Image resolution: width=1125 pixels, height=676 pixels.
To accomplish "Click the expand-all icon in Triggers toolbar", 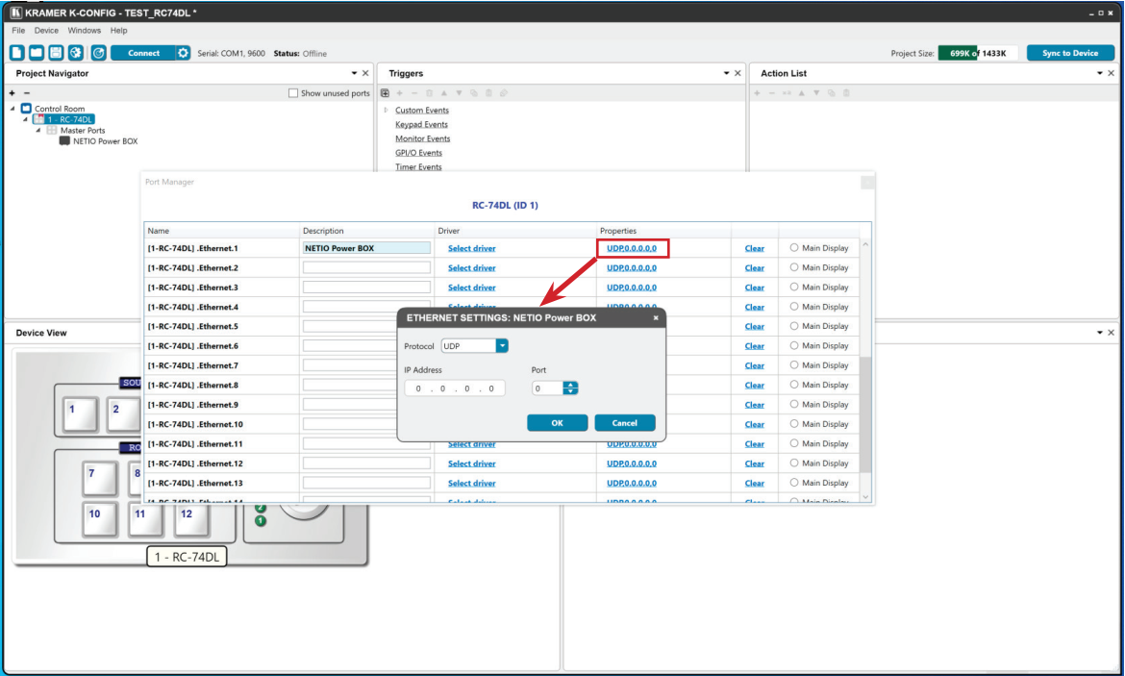I will 386,93.
